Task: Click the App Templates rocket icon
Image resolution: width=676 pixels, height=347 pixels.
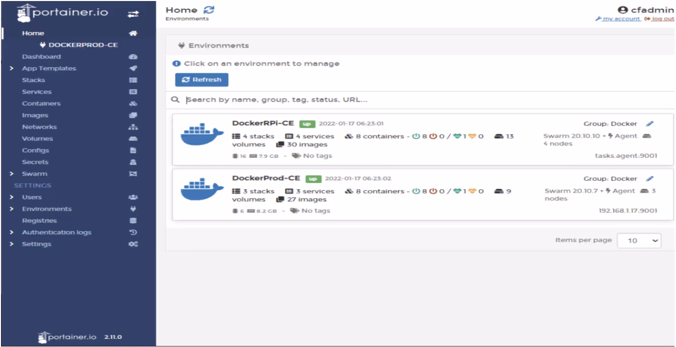Action: [133, 68]
